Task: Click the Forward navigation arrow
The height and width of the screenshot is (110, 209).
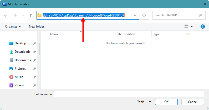Action: (15, 15)
